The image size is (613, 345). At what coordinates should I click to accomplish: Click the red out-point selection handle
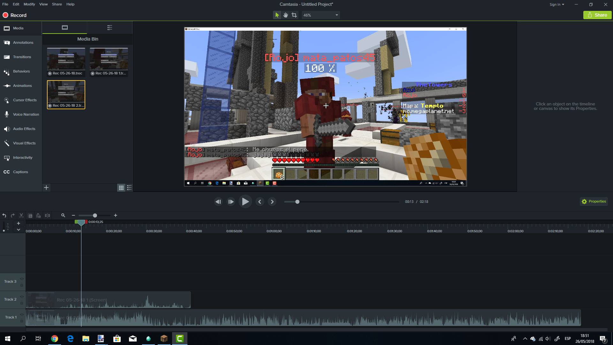tap(86, 222)
